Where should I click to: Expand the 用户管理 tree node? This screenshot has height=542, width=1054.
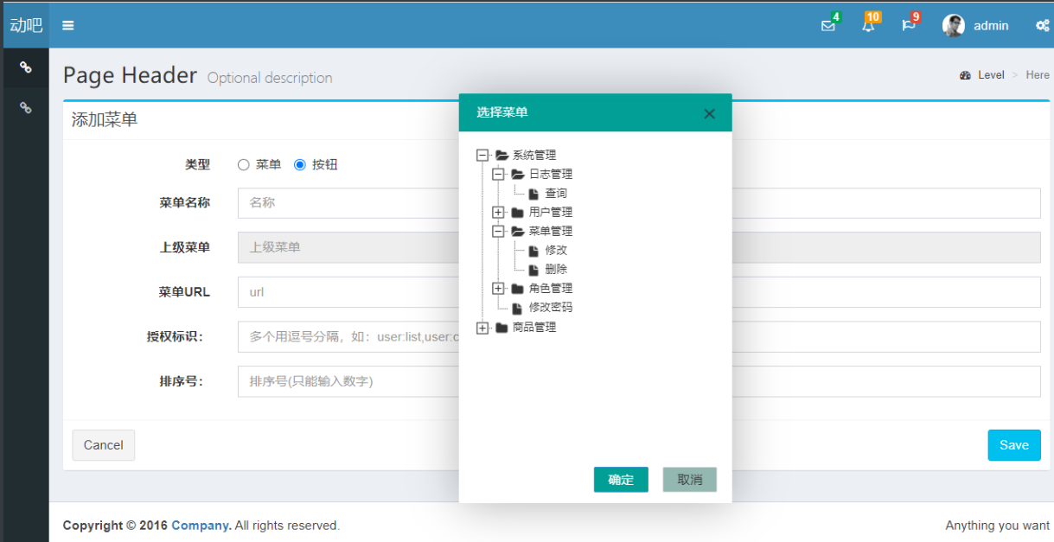point(498,213)
